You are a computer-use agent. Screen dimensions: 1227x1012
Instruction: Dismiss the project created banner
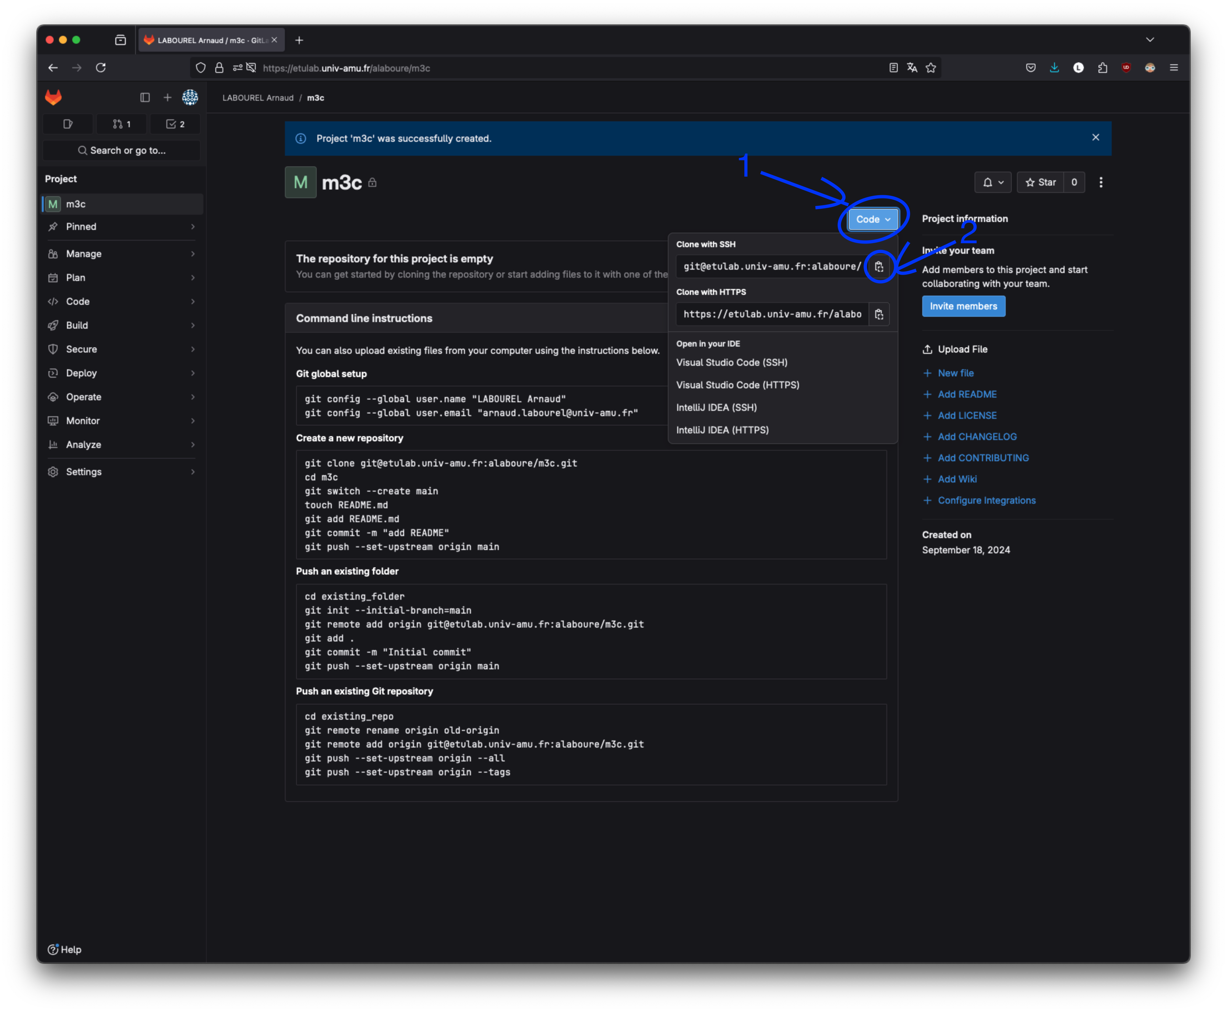pos(1095,138)
